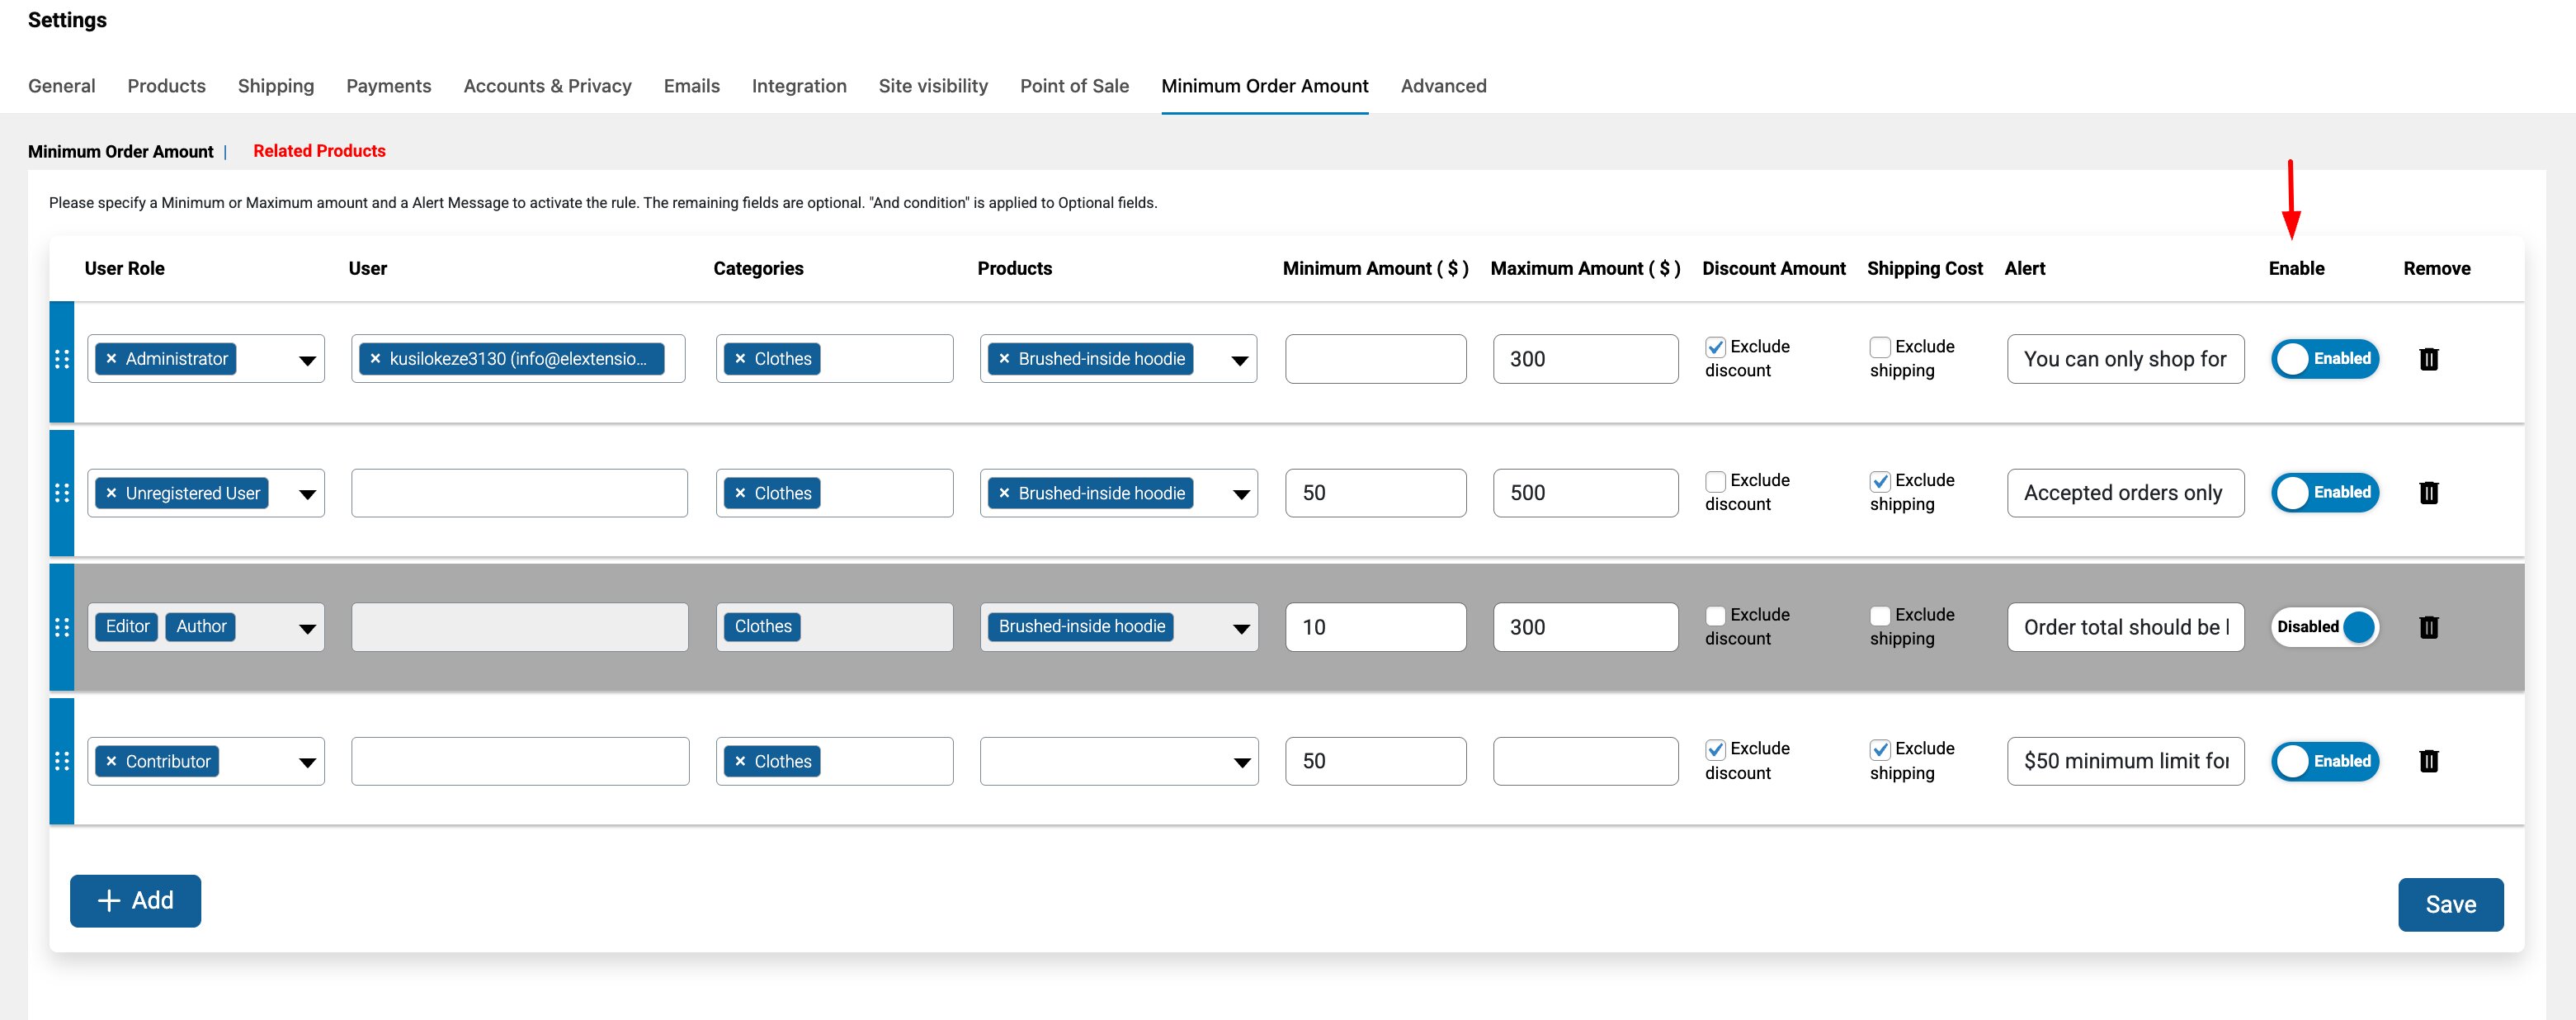The image size is (2576, 1020).
Task: Remove Clothes category tag in Contributor row
Action: (x=740, y=761)
